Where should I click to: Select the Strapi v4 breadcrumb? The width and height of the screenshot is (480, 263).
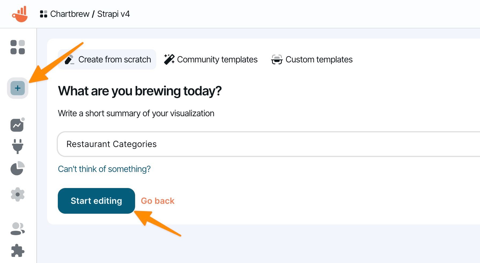point(113,14)
